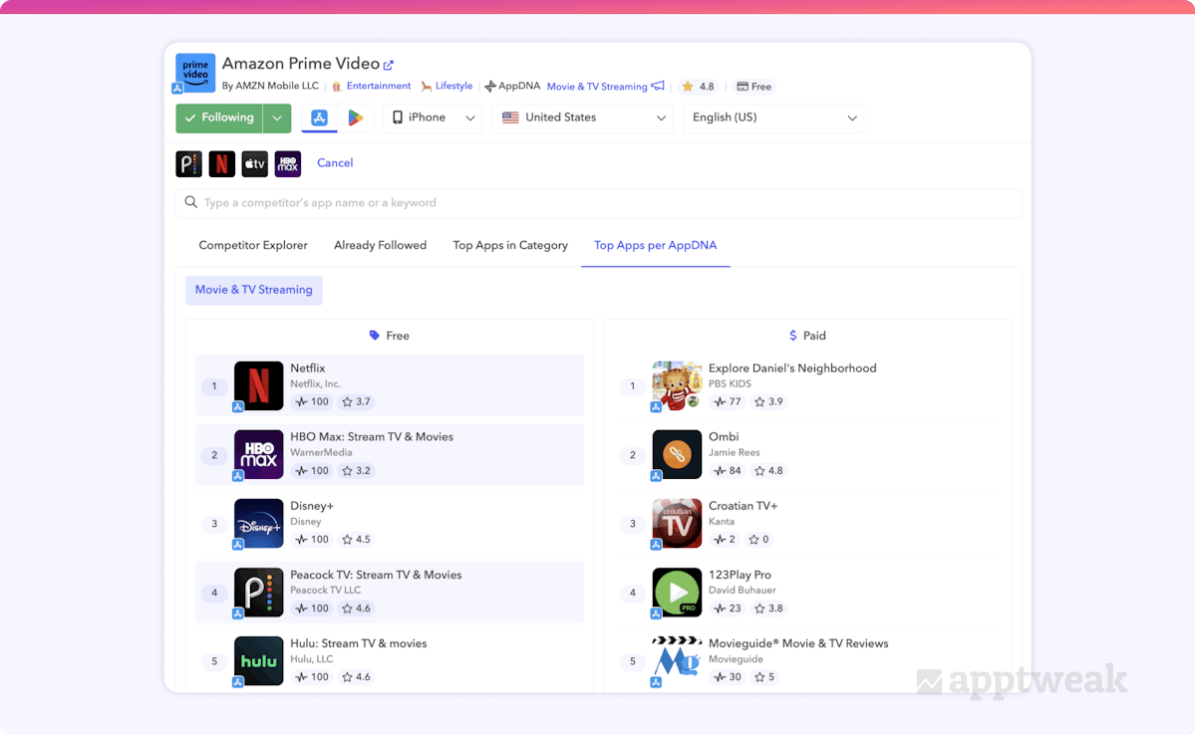Select the Movie & TV Streaming filter chip
The image size is (1195, 735).
pos(253,290)
